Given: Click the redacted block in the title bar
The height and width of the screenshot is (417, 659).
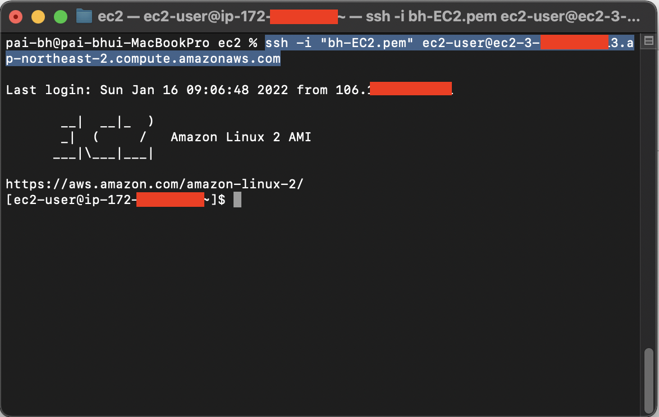Looking at the screenshot, I should tap(304, 16).
